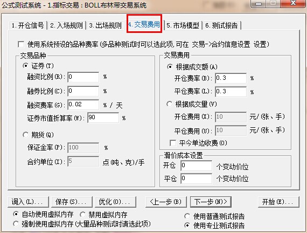The width and height of the screenshot is (307, 233).
Task: Switch to the 6.测试报告 tab
Action: click(x=221, y=25)
